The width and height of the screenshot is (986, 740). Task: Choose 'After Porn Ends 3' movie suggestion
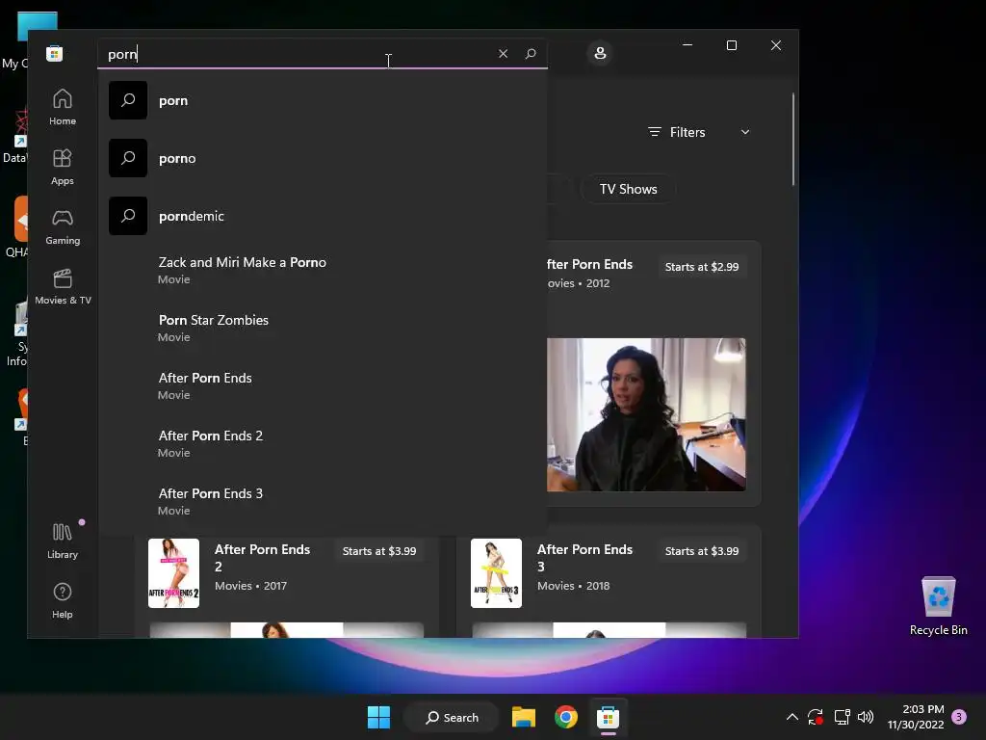point(323,501)
